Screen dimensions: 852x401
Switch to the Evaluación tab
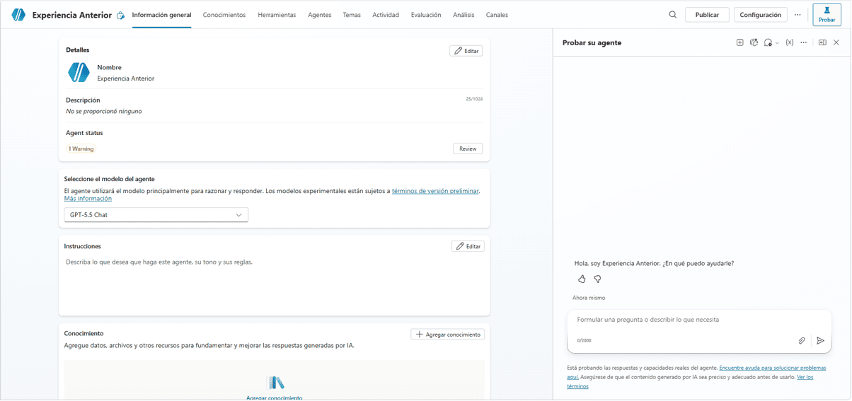point(426,15)
